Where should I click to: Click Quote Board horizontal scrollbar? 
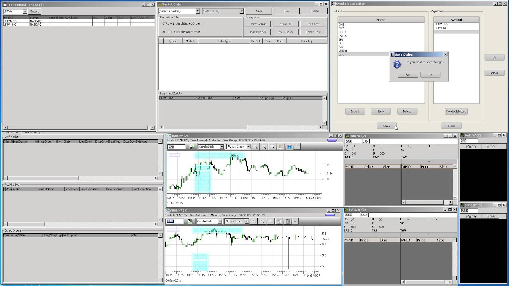78,128
